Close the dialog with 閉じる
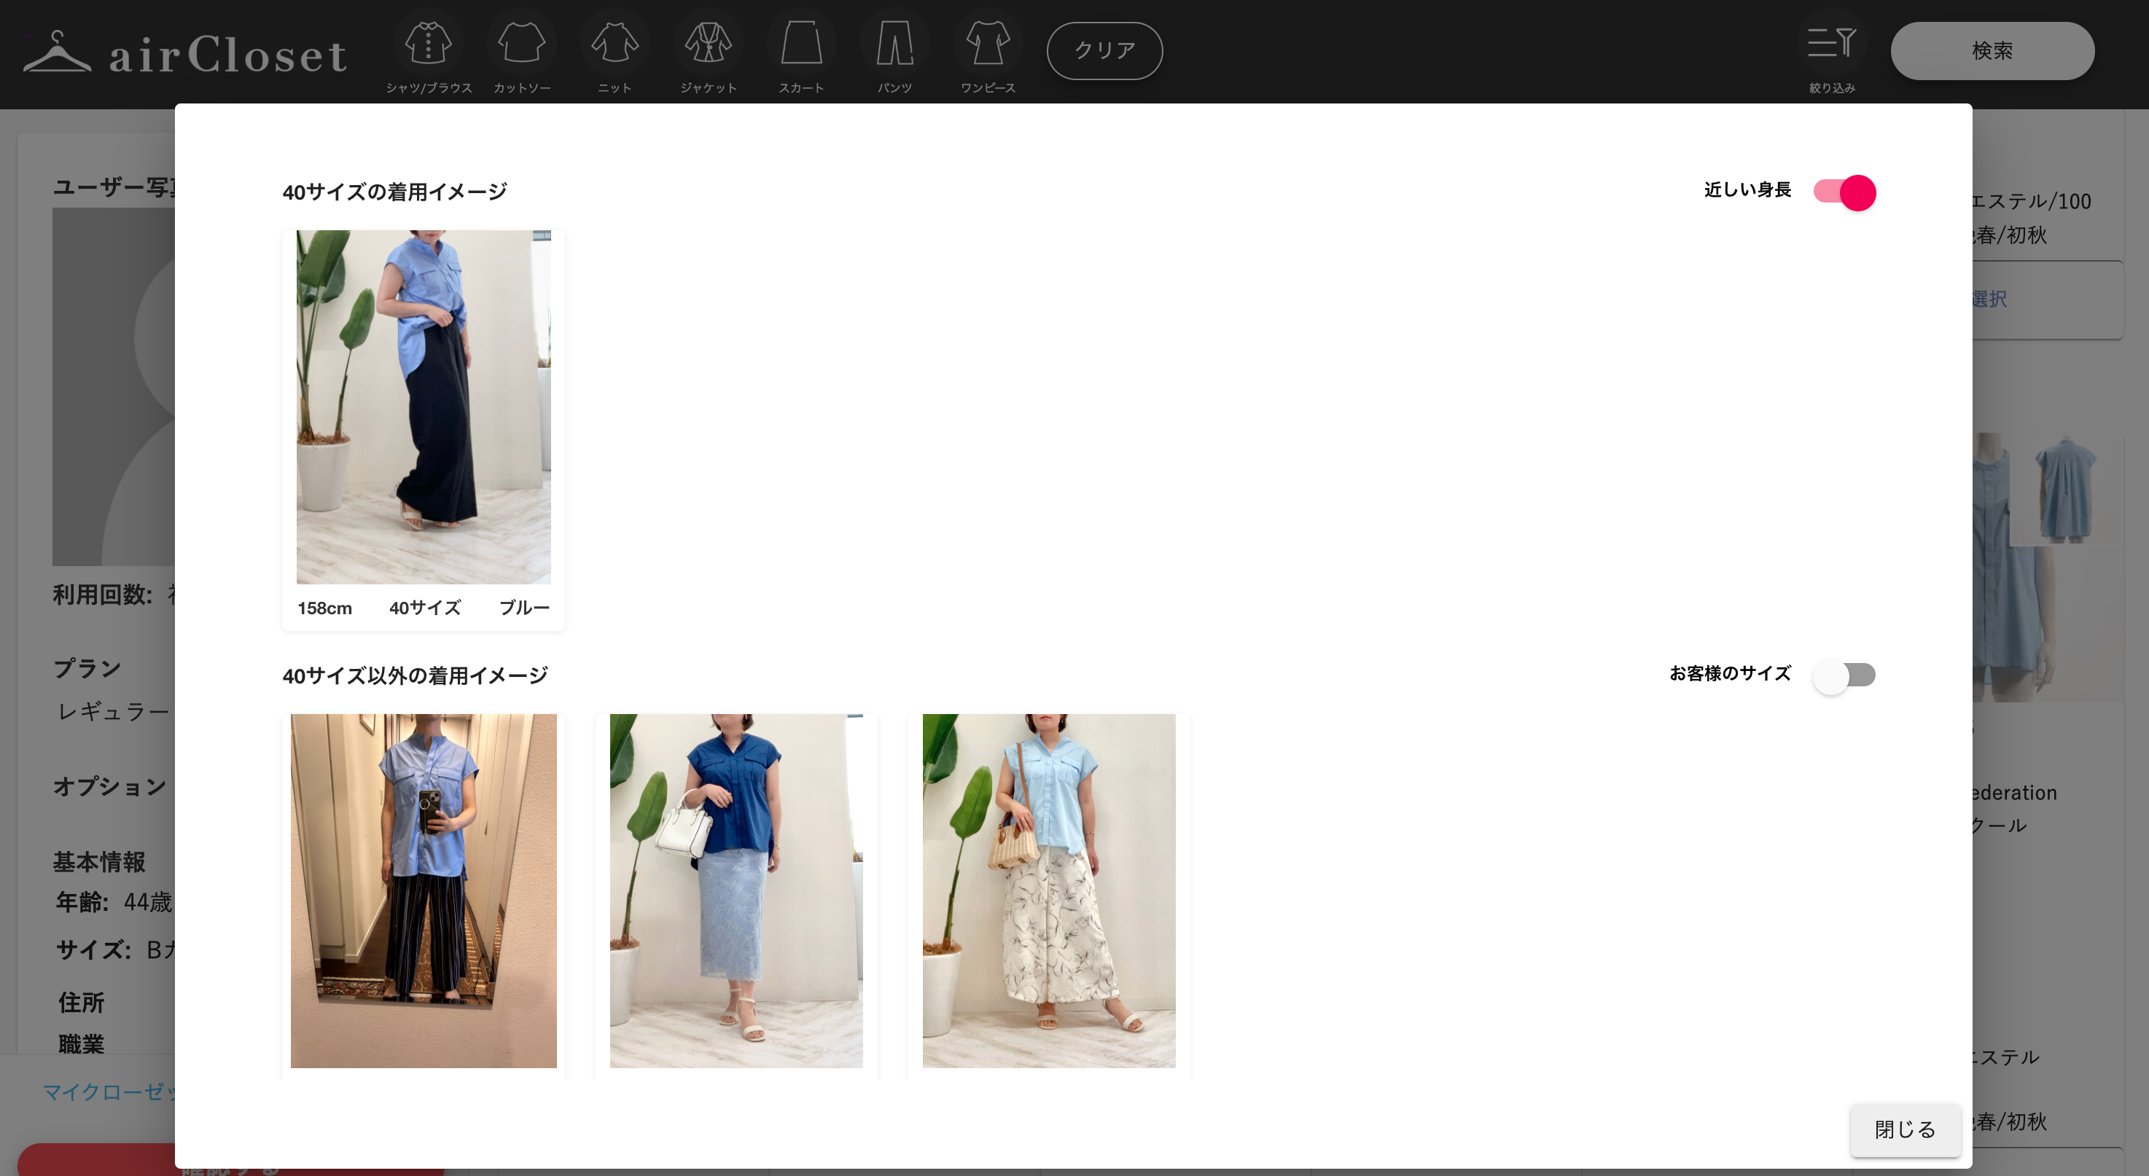The width and height of the screenshot is (2149, 1176). [1905, 1129]
